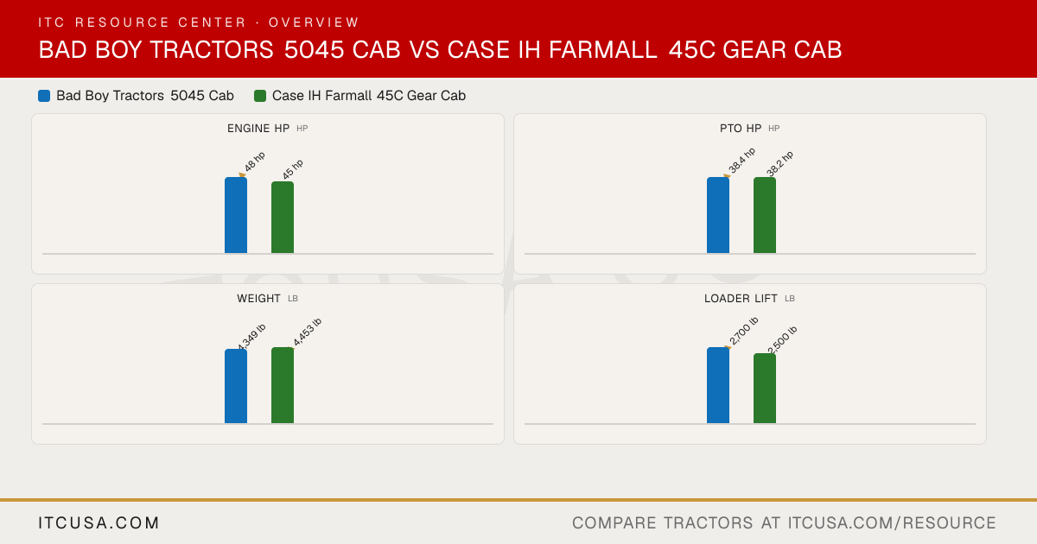Image resolution: width=1037 pixels, height=544 pixels.
Task: Click the blue Loader Lift bar, 2,700 lb
Action: (x=718, y=385)
